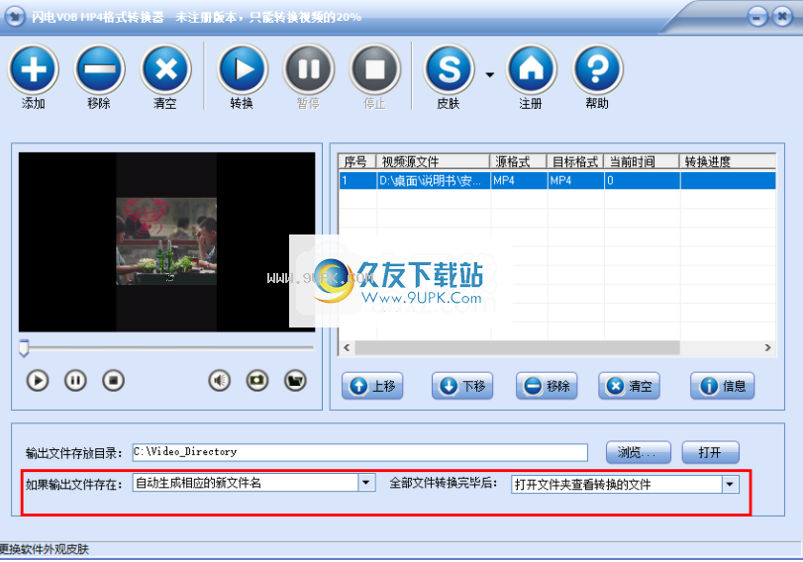This screenshot has height=562, width=803.
Task: Click the title bar application logo icon
Action: click(x=15, y=17)
